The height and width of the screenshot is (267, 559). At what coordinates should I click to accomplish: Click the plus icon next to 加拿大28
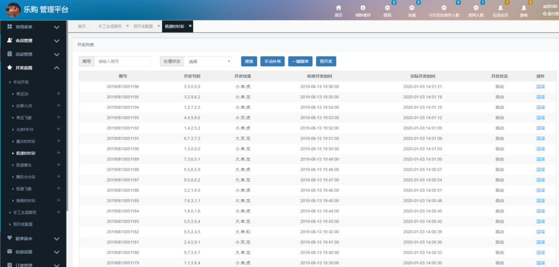(58, 105)
